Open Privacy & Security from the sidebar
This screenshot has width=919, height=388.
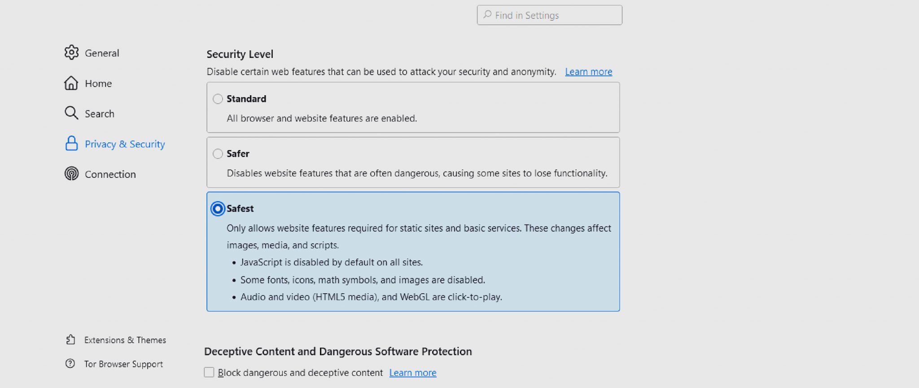[x=125, y=144]
